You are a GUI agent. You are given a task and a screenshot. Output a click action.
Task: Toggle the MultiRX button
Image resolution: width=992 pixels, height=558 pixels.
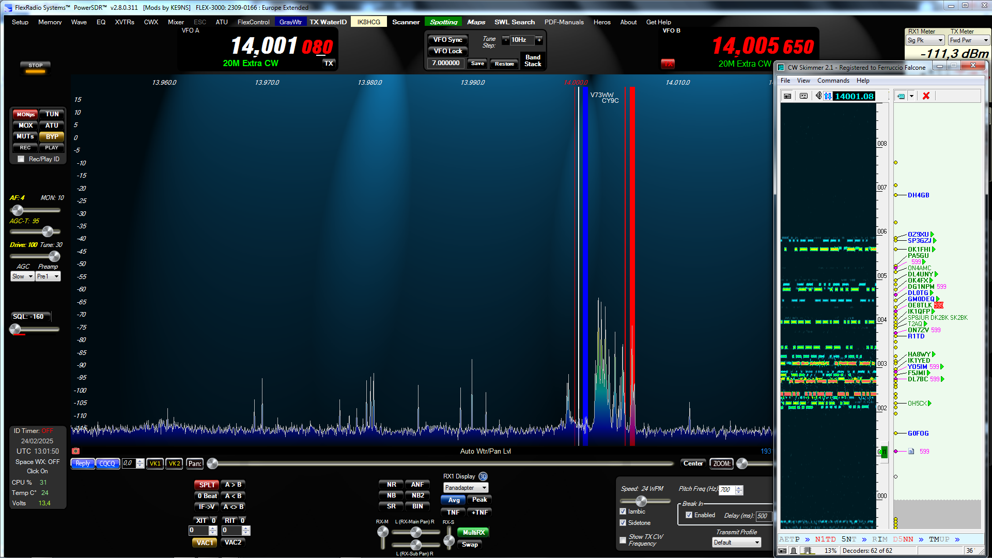point(473,533)
